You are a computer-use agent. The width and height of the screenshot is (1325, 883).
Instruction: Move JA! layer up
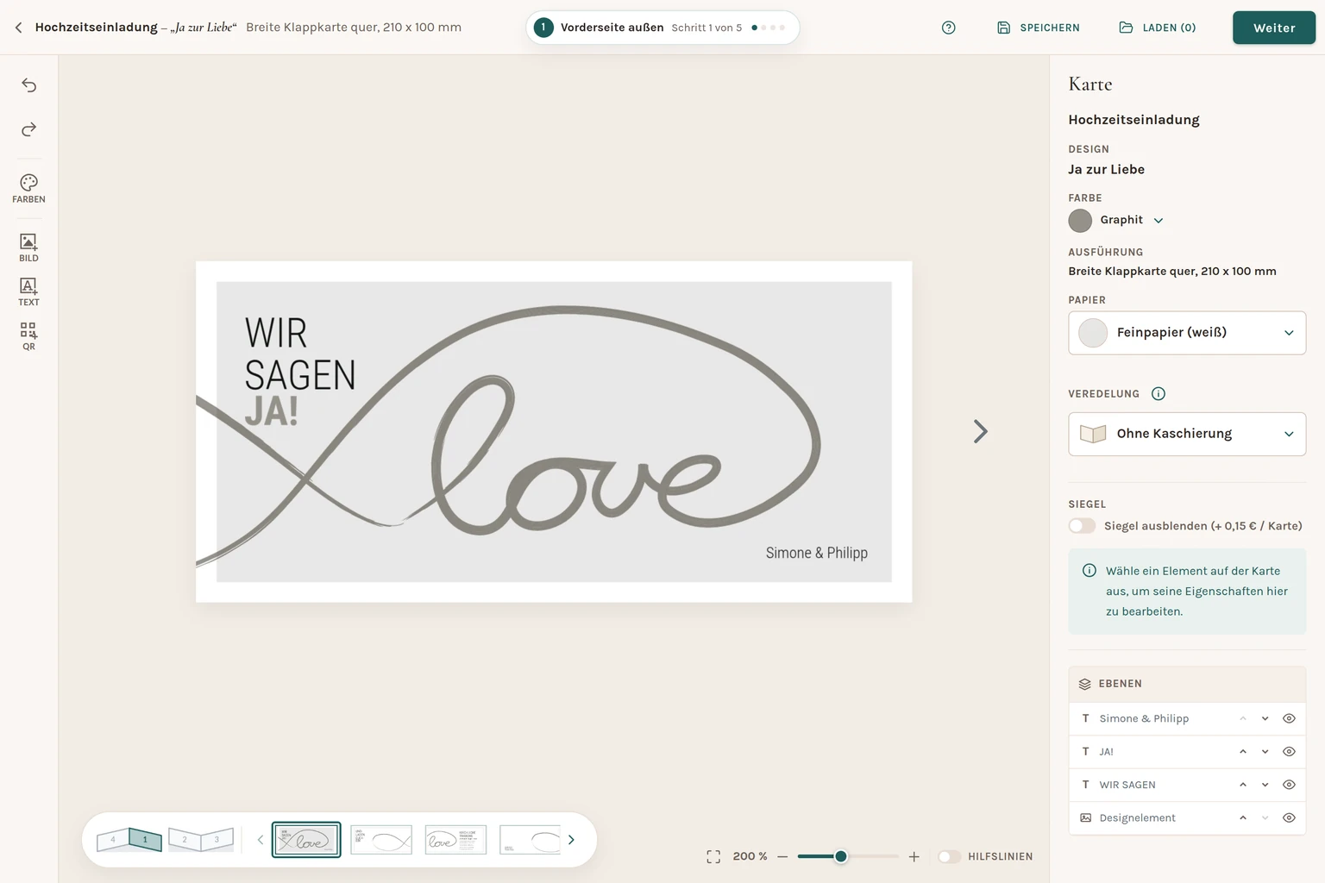[1243, 752]
